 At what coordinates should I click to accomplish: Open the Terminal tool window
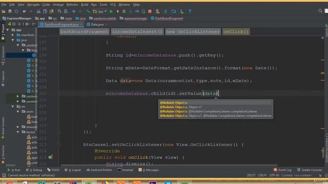tap(125, 170)
